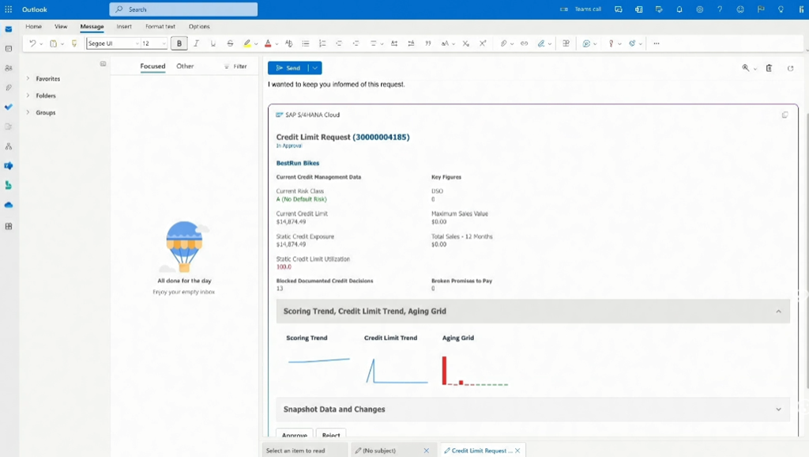
Task: Click the Send button
Action: [288, 68]
